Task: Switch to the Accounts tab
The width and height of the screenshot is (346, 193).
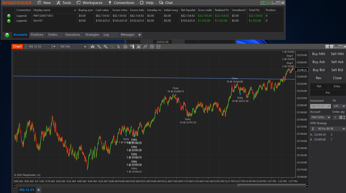Action: pyautogui.click(x=20, y=35)
